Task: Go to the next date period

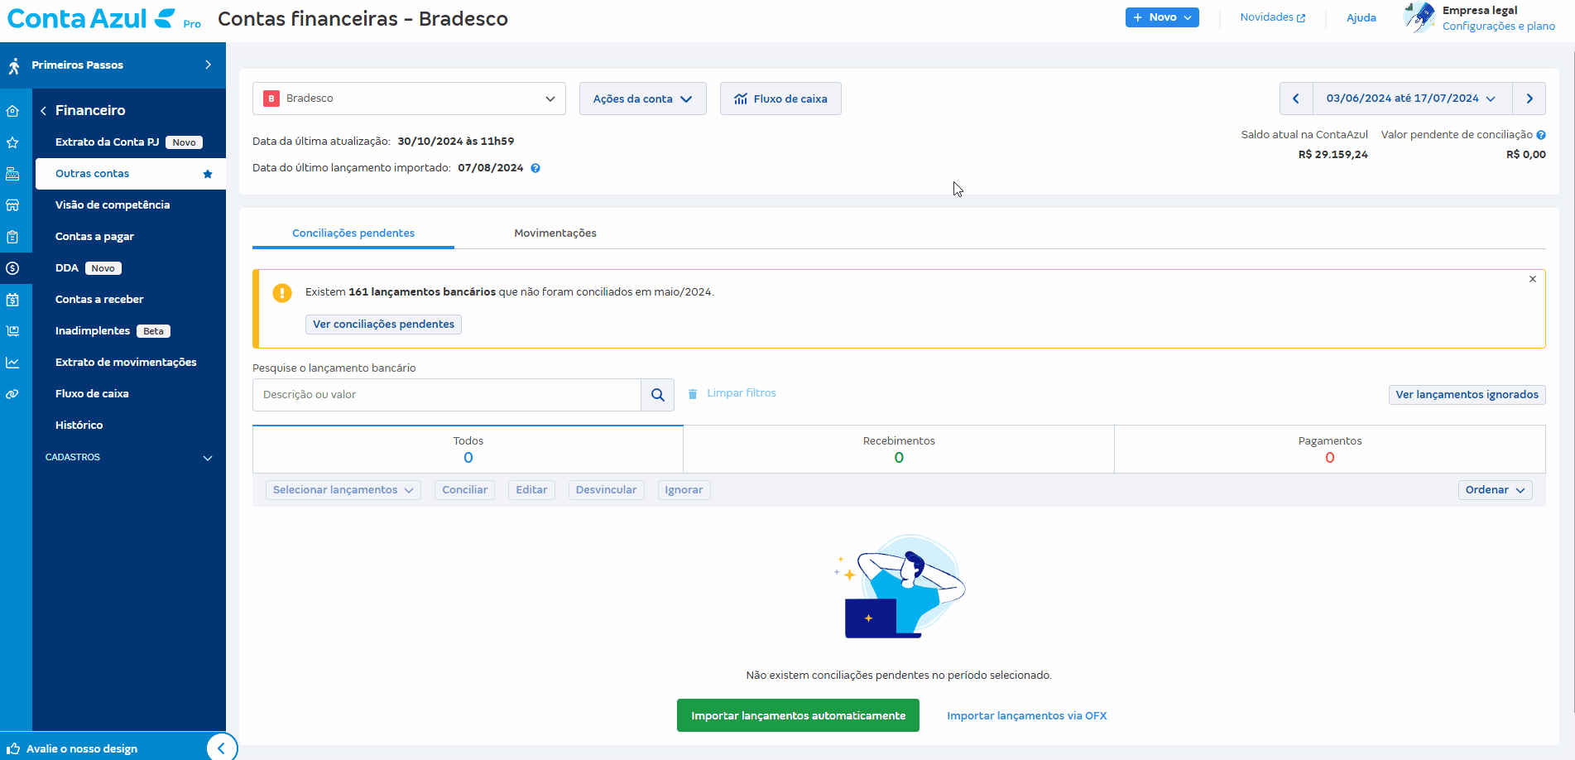Action: click(1529, 99)
